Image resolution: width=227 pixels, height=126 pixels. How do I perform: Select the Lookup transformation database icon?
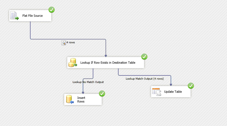coord(73,63)
